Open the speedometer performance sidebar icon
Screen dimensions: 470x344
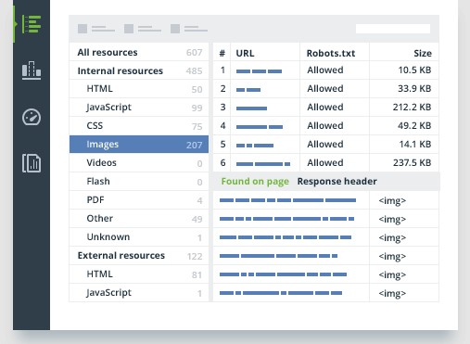point(32,117)
